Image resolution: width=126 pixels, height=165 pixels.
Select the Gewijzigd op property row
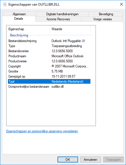49,76
